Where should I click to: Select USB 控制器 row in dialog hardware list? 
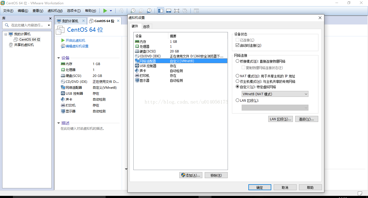pos(180,66)
